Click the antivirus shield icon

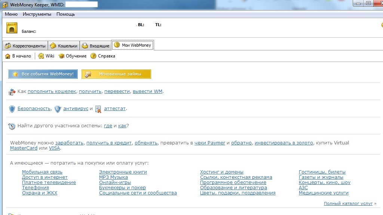tap(58, 109)
